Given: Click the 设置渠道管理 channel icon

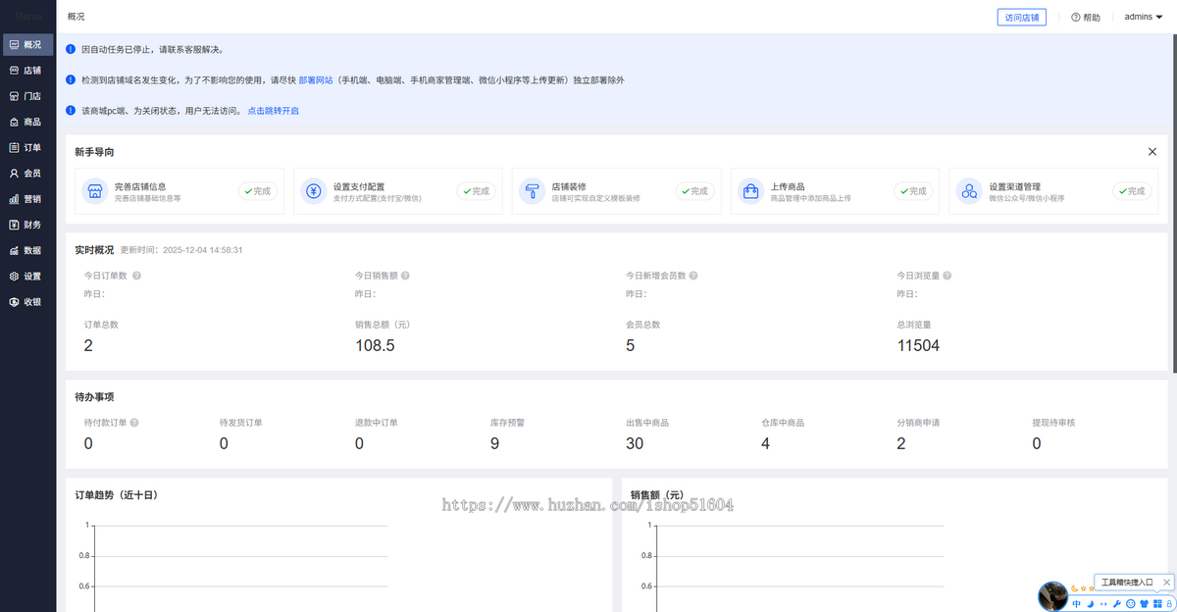Looking at the screenshot, I should click(x=969, y=191).
